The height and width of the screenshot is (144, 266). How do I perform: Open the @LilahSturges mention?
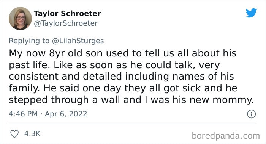(78, 41)
